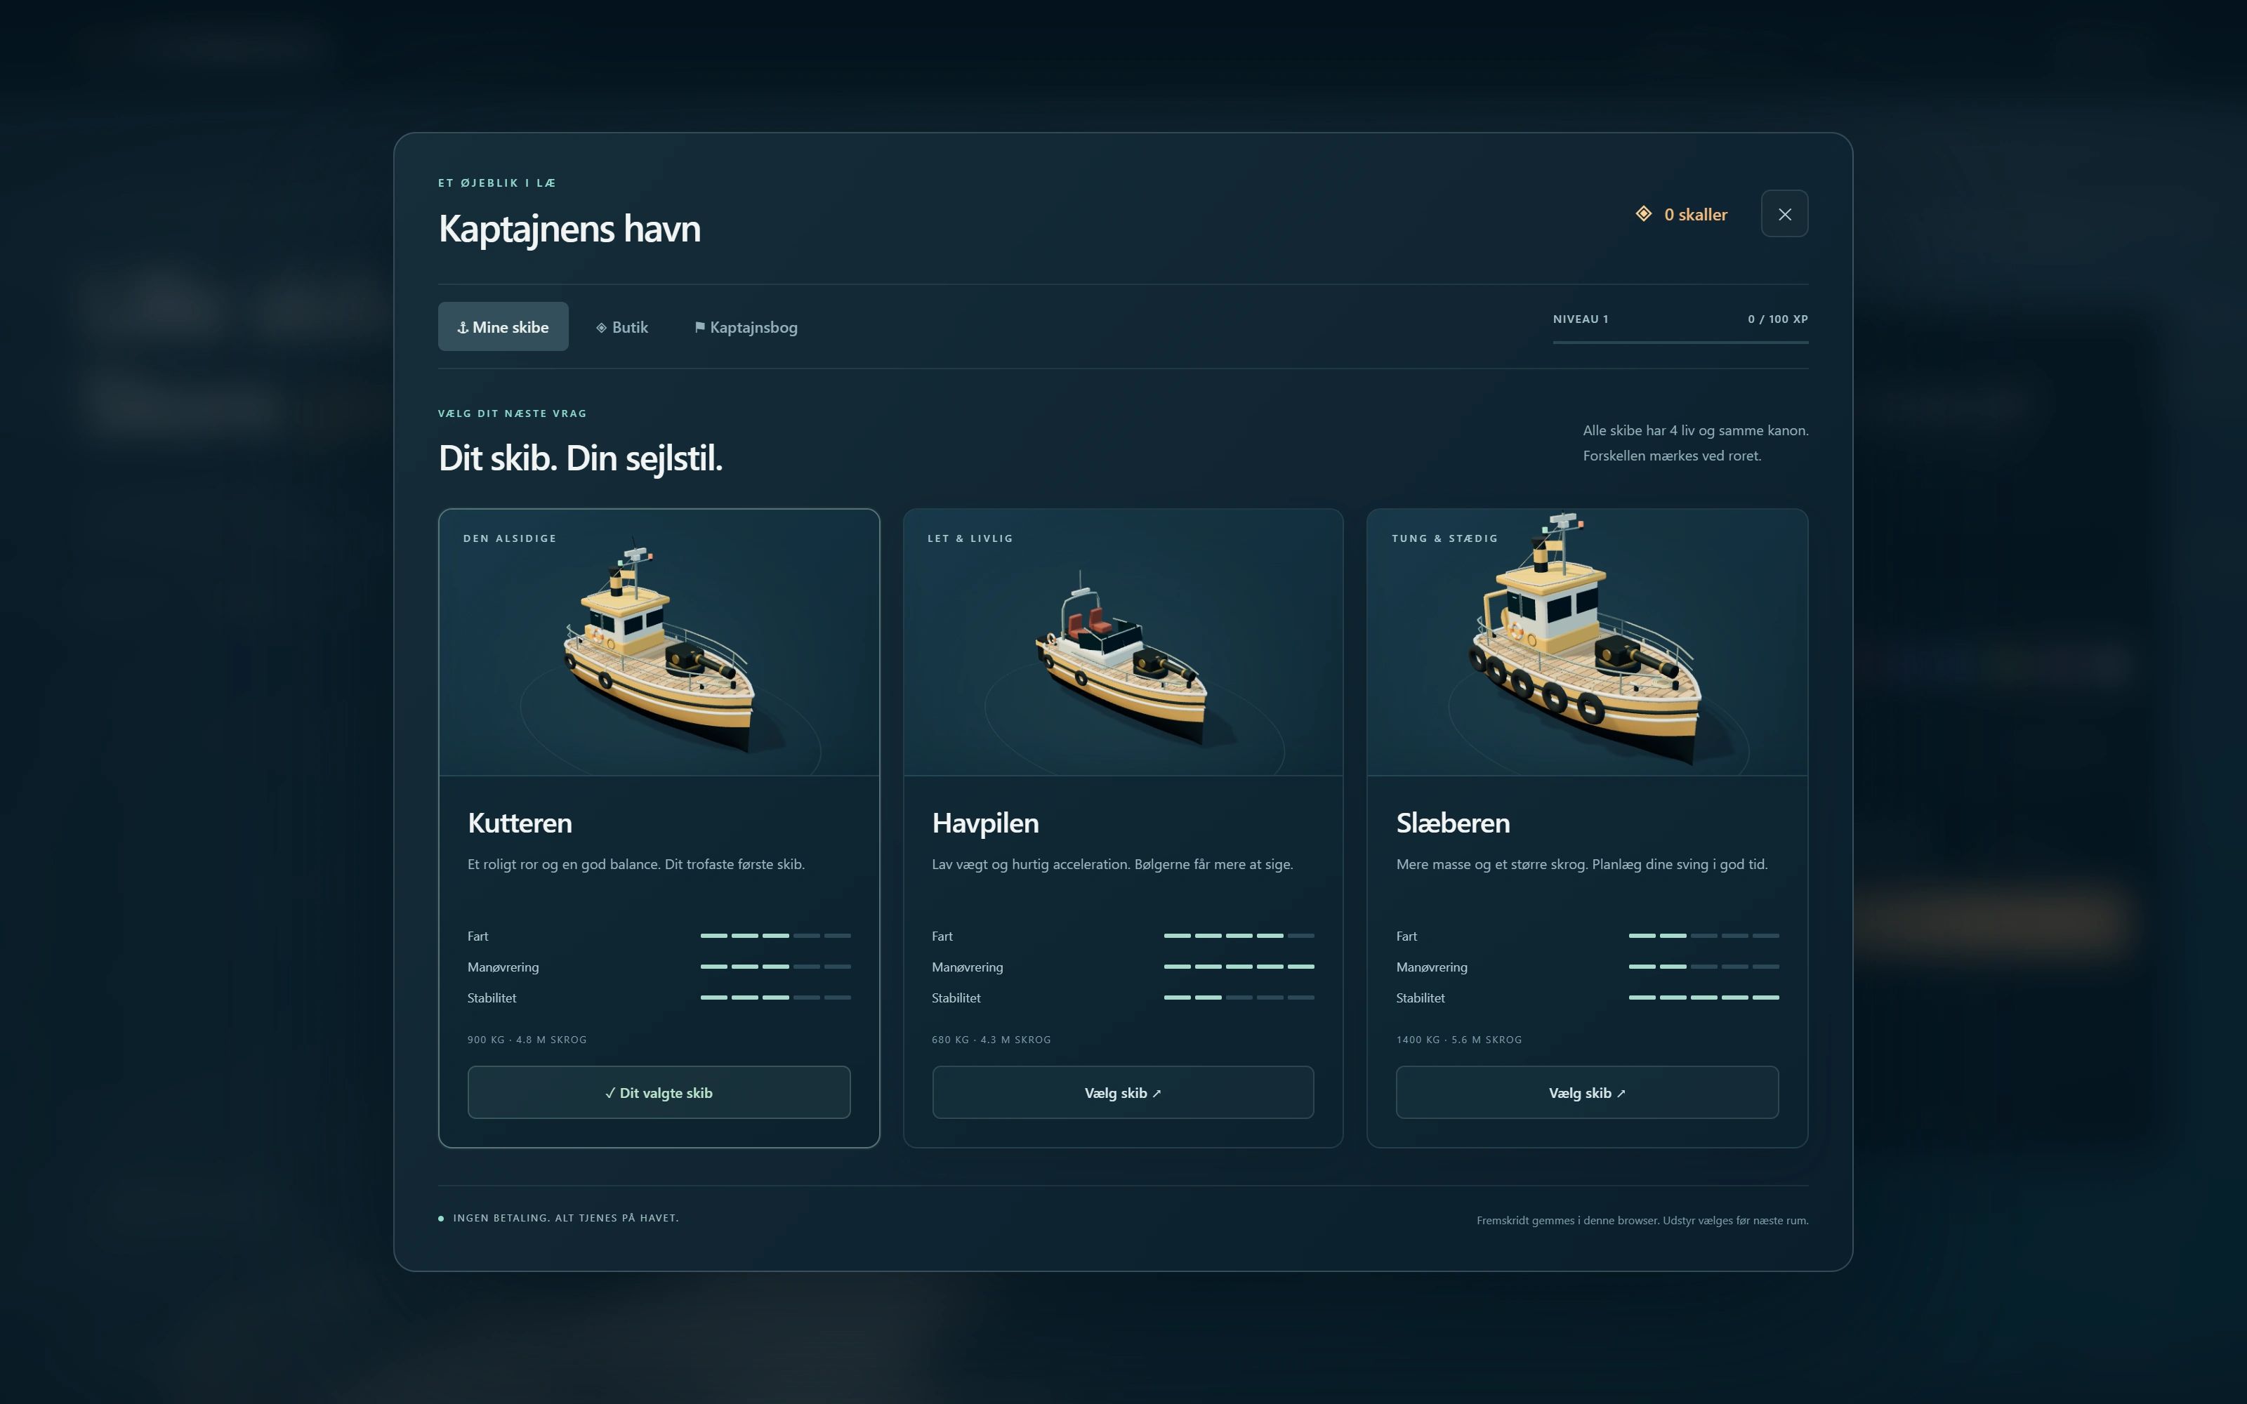
Task: Click the Havpilen ship preview image
Action: coord(1123,642)
